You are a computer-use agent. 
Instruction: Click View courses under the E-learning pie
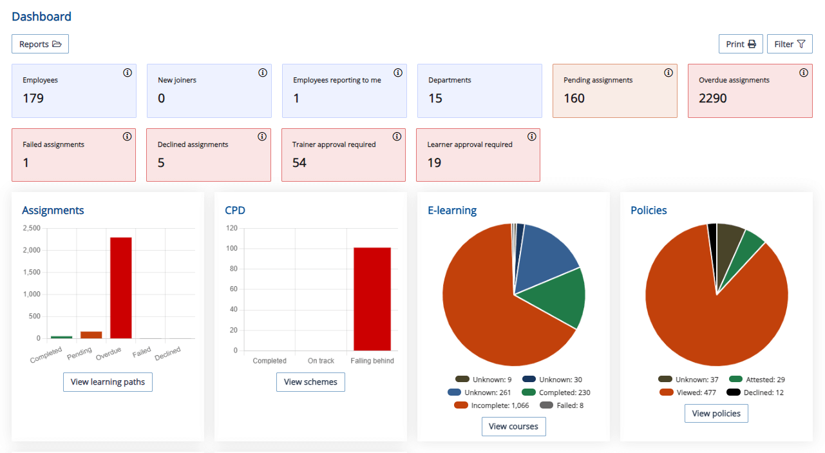point(513,426)
